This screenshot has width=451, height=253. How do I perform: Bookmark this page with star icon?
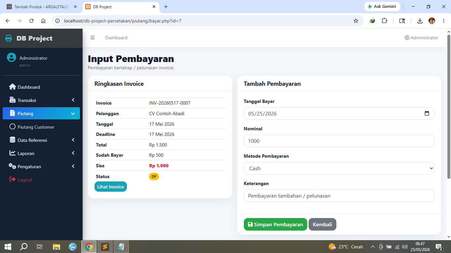(x=356, y=21)
